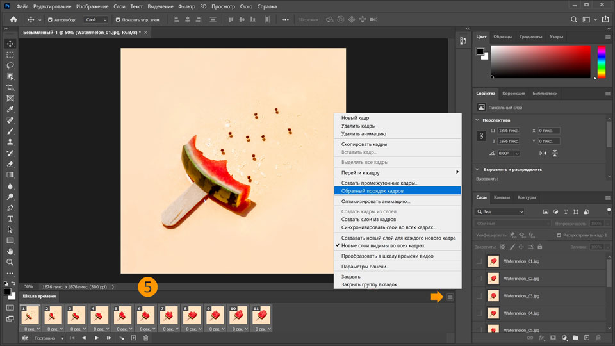Click the hue spectrum slider strip
Viewport: 615px width, 346px height.
click(x=602, y=62)
